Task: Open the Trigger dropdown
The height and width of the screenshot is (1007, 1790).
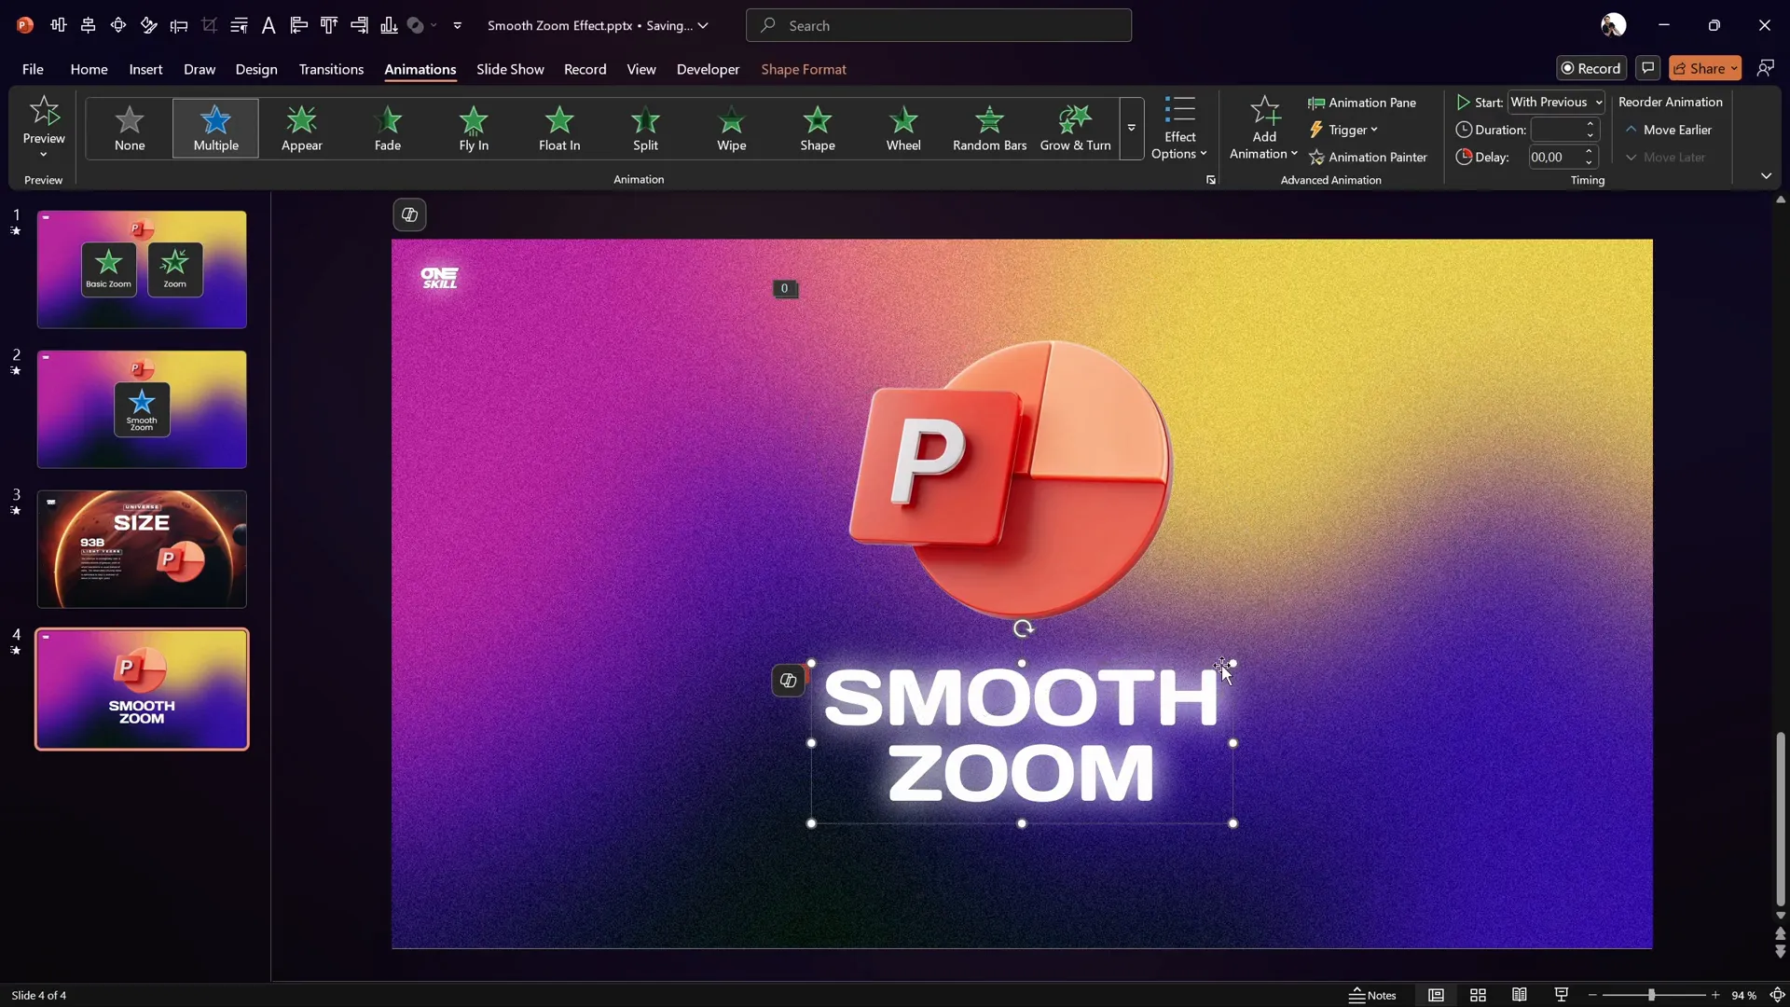Action: [x=1343, y=130]
